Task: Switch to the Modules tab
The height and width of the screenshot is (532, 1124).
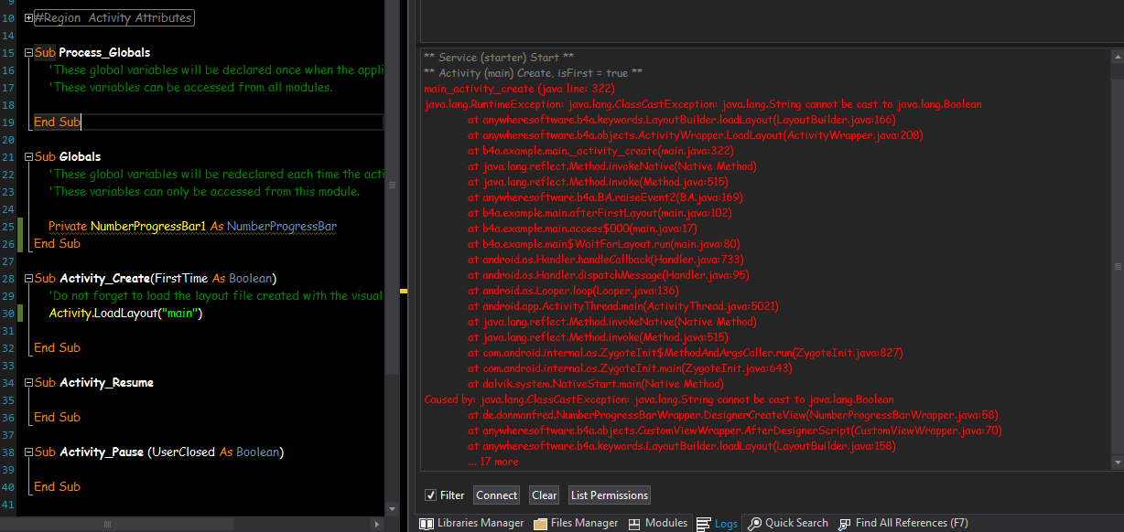Action: point(658,523)
